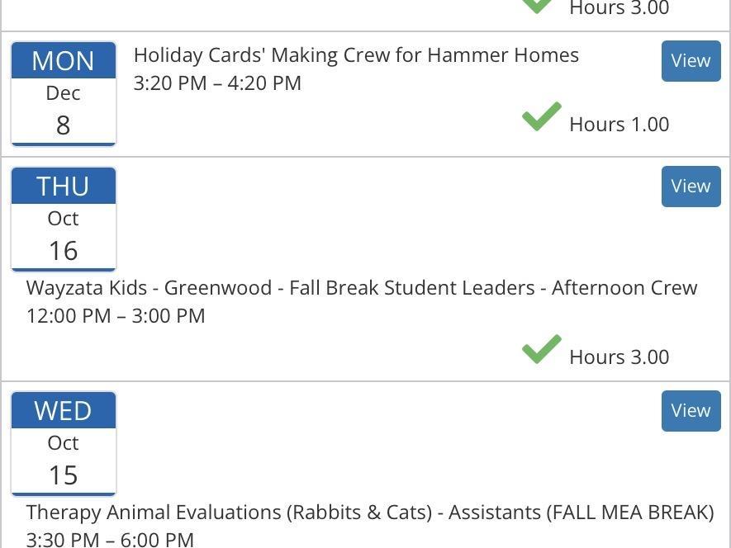Click the MON weekday header on the date badge
This screenshot has height=548, width=731.
point(64,61)
